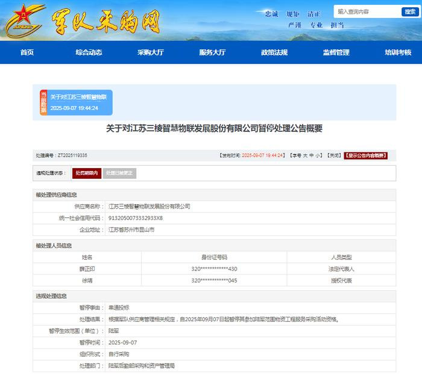Click company address 江苏省苏州市昆山市
Screen dimensions: 422x374
pos(131,230)
